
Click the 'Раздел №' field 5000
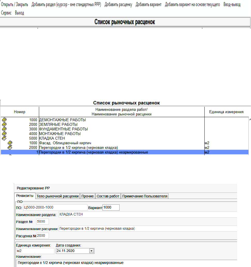[43, 221]
